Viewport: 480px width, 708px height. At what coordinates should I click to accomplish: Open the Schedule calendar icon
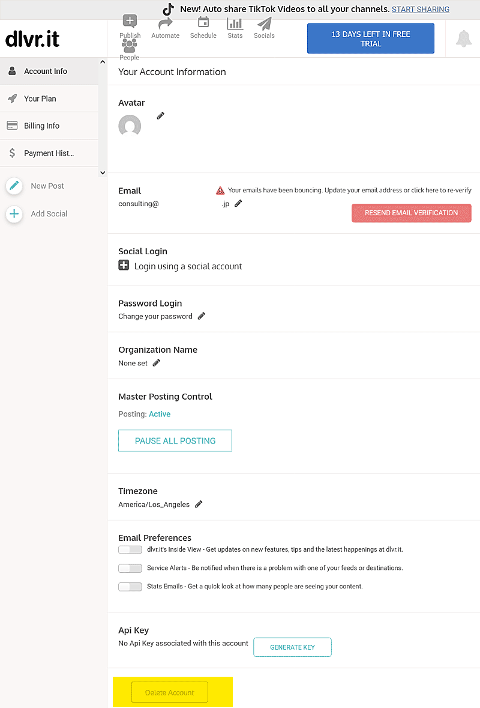point(203,23)
